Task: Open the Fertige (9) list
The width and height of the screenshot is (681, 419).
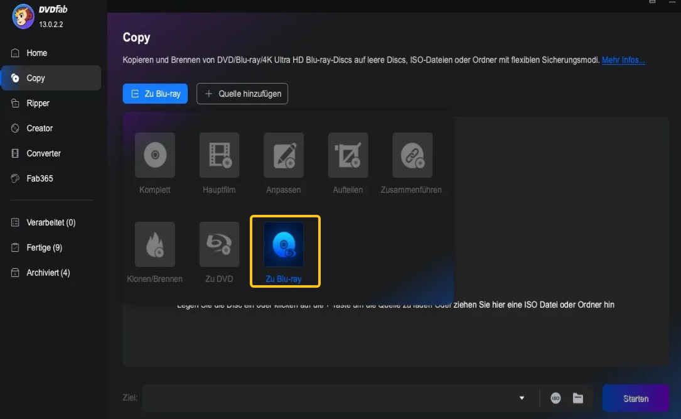Action: tap(51, 248)
